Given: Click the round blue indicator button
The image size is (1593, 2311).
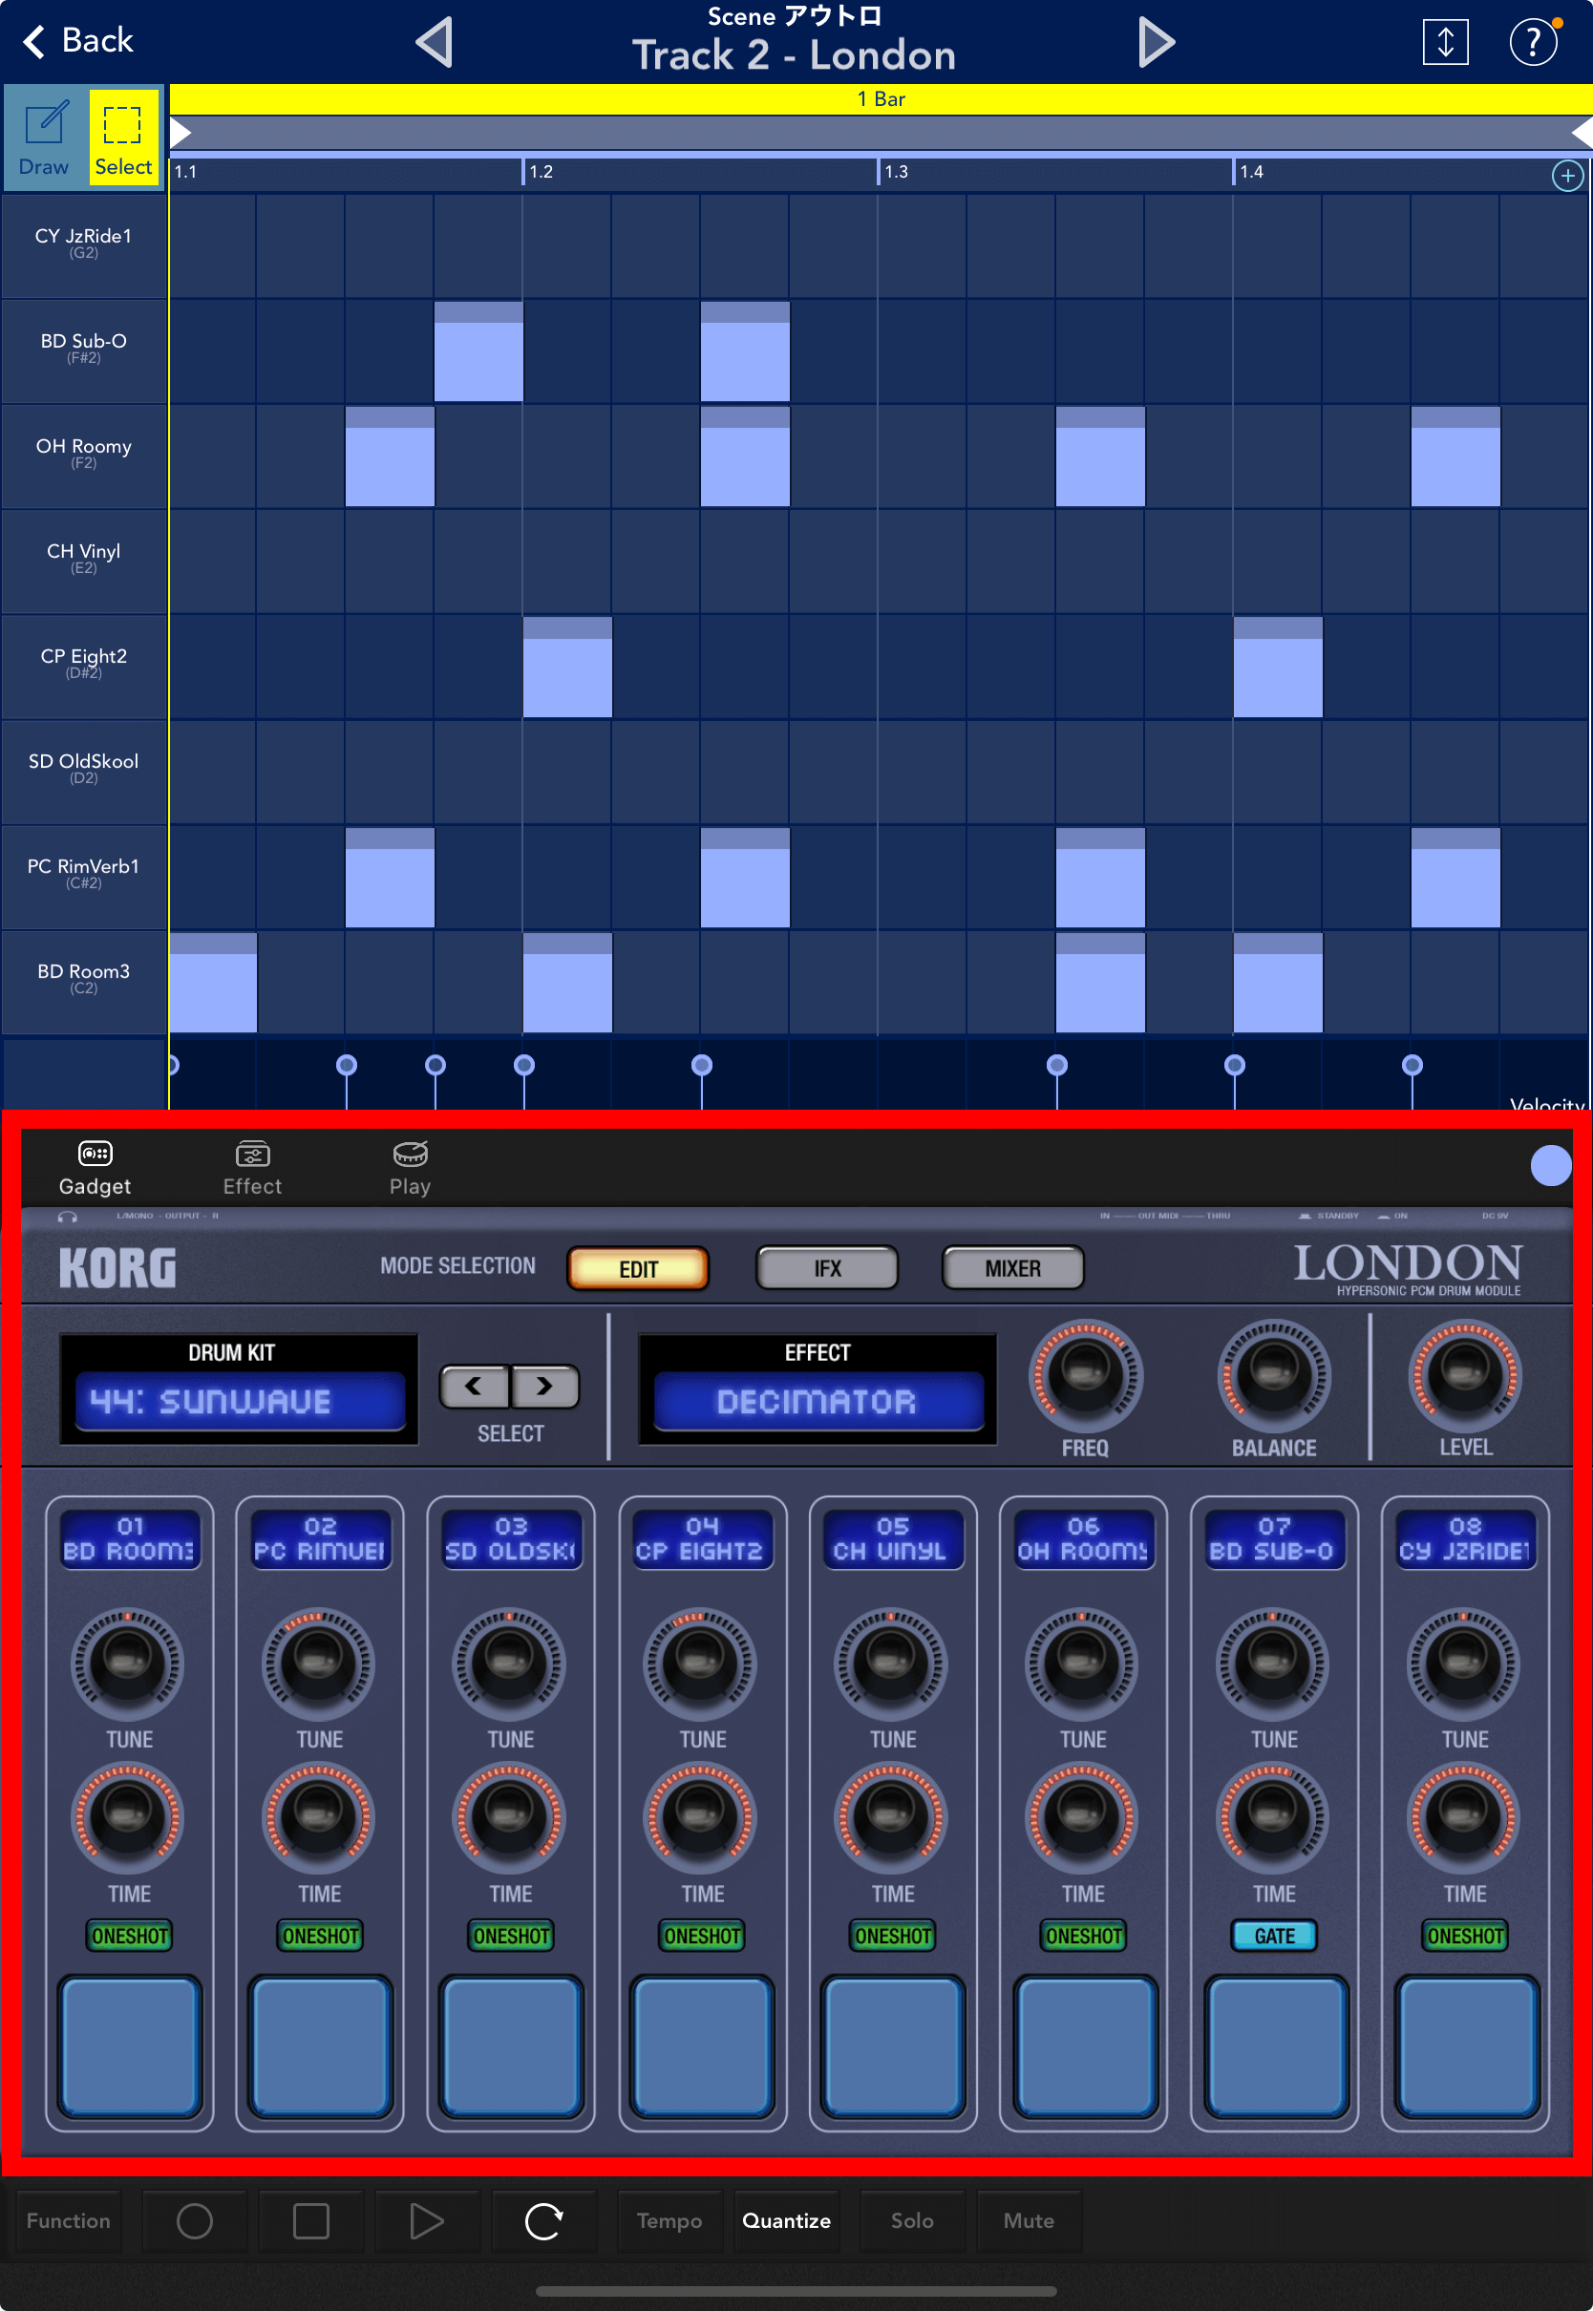Looking at the screenshot, I should (1551, 1165).
